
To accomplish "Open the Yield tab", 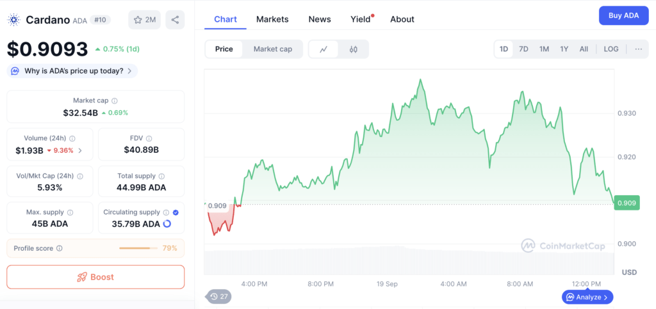I will click(x=361, y=19).
